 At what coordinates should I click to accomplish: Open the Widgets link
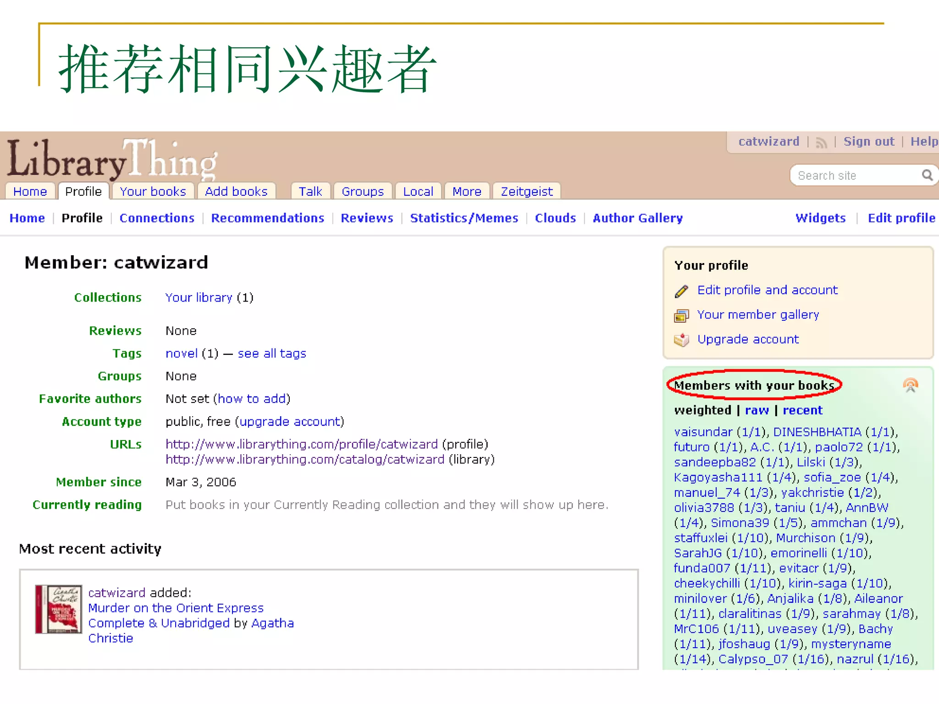pos(821,218)
